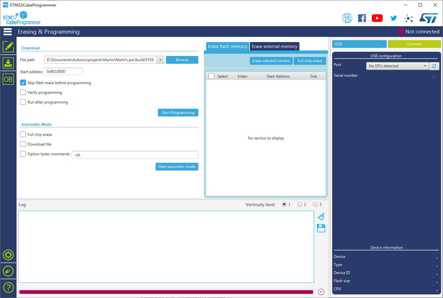Viewport: 443px width, 298px height.
Task: Open ST Twitter icon
Action: click(393, 18)
